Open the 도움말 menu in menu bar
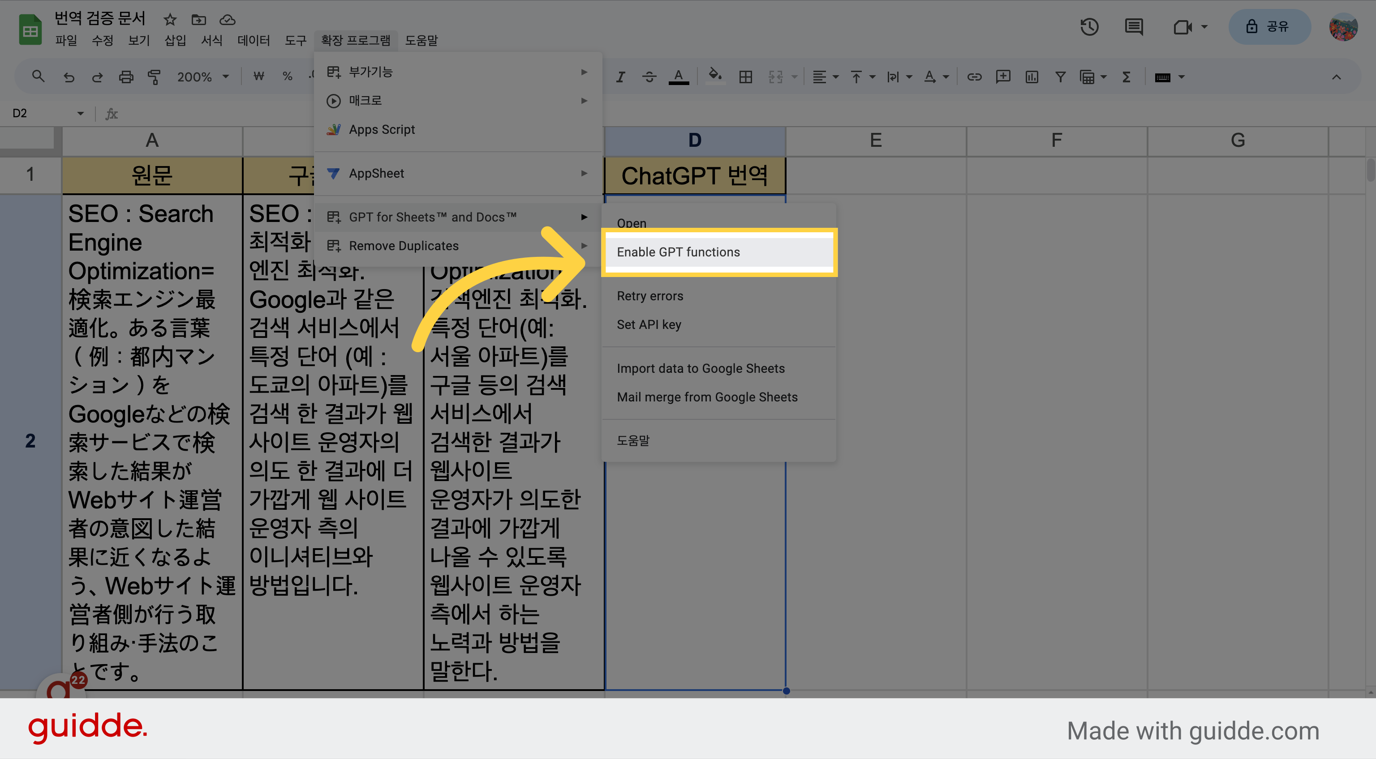The height and width of the screenshot is (759, 1376). pyautogui.click(x=421, y=40)
